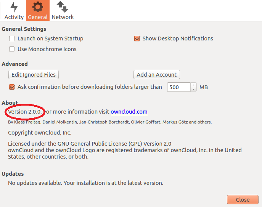Increase folder size limit with up arrow
This screenshot has width=262, height=207.
(x=193, y=85)
